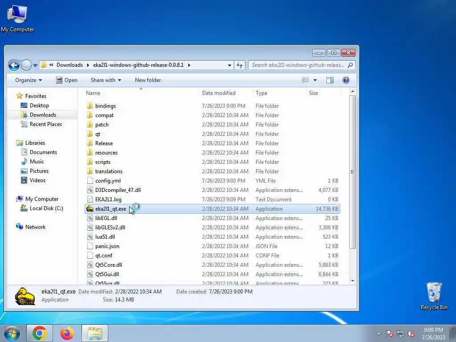Image resolution: width=456 pixels, height=342 pixels.
Task: Select Network in the navigation pane
Action: 35,227
